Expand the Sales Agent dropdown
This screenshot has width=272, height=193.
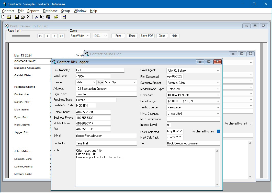[218, 70]
